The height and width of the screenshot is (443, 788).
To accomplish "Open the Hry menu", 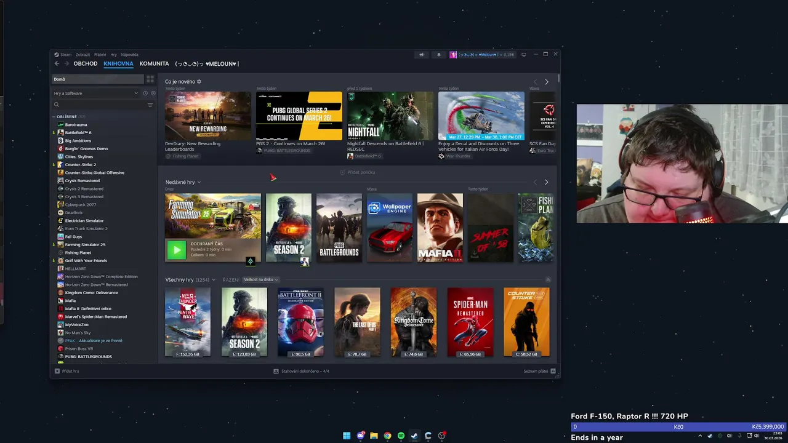I will 113,55.
